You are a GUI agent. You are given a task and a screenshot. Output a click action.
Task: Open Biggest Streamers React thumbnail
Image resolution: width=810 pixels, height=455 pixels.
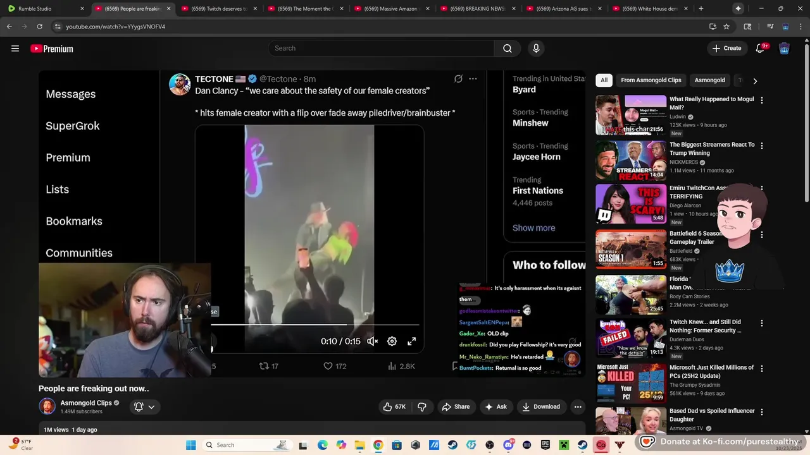tap(630, 161)
